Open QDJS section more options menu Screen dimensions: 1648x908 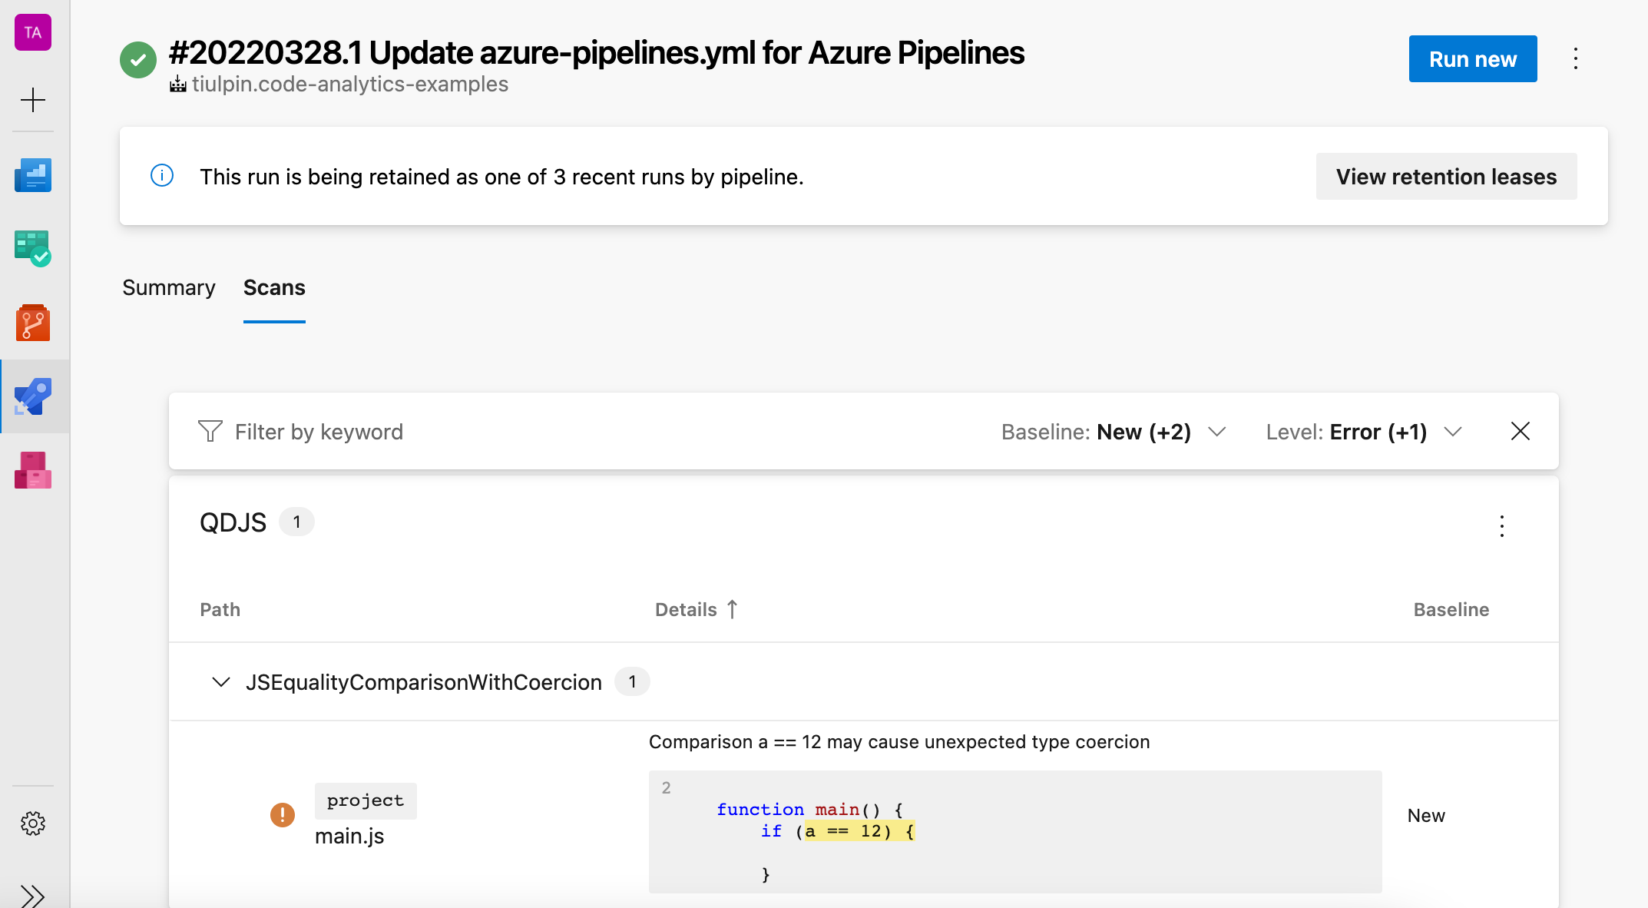tap(1502, 526)
